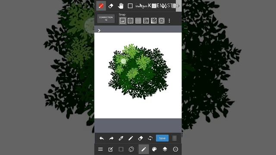Enable crisscross grid snap
276x155 pixels.
(x=138, y=21)
